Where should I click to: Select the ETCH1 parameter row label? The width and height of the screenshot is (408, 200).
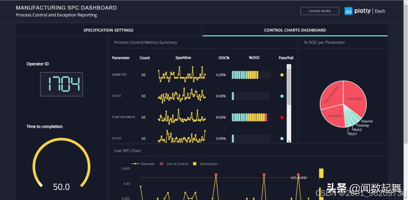point(116,96)
